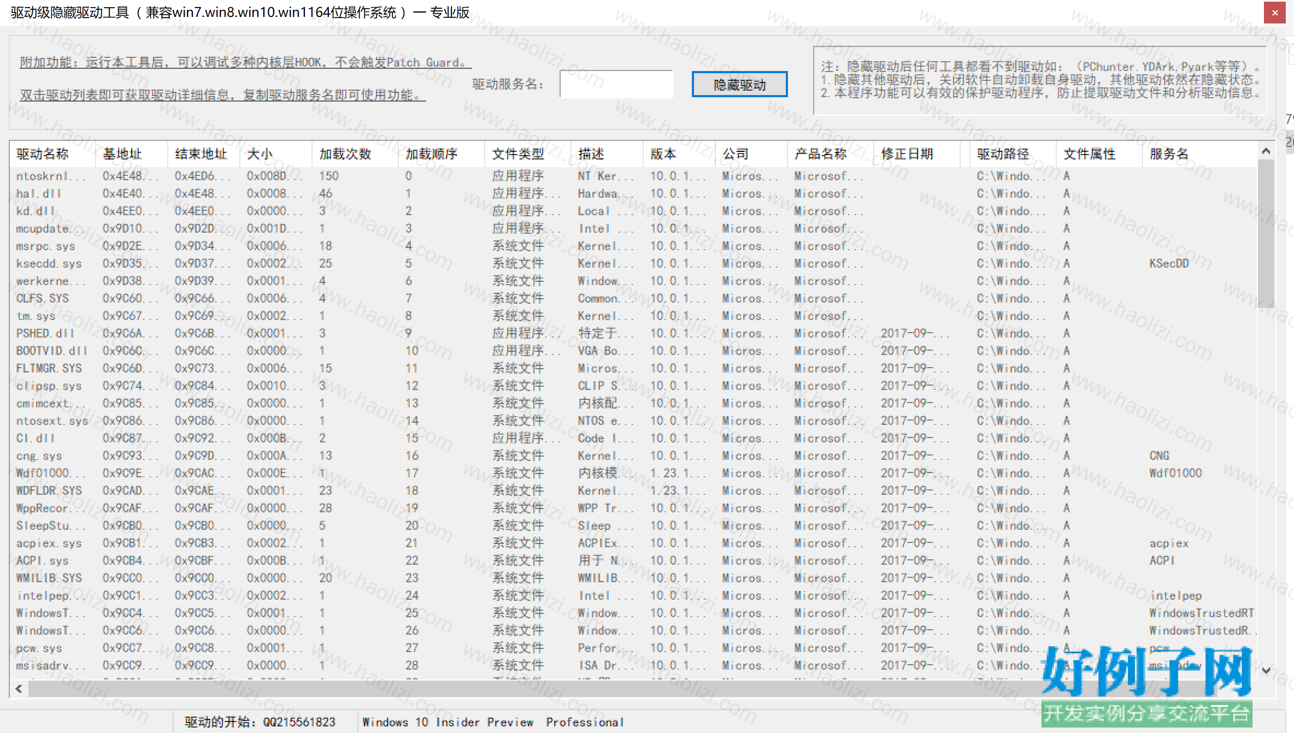Sort by 文件属性 column header

1099,154
